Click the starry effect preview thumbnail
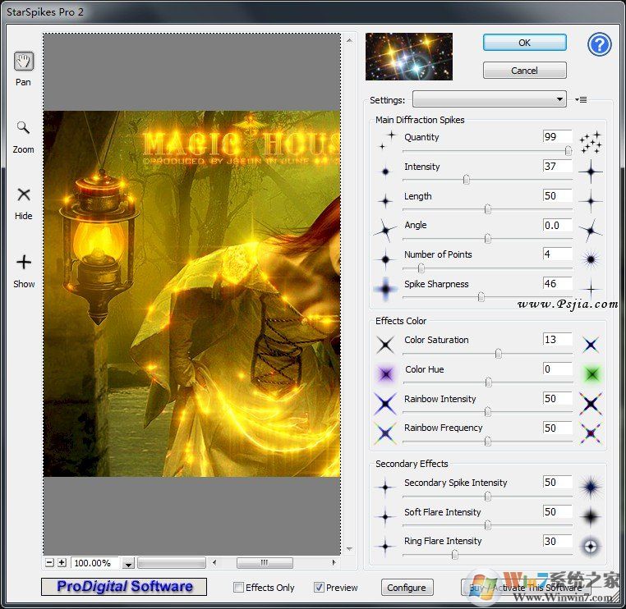 pos(408,56)
